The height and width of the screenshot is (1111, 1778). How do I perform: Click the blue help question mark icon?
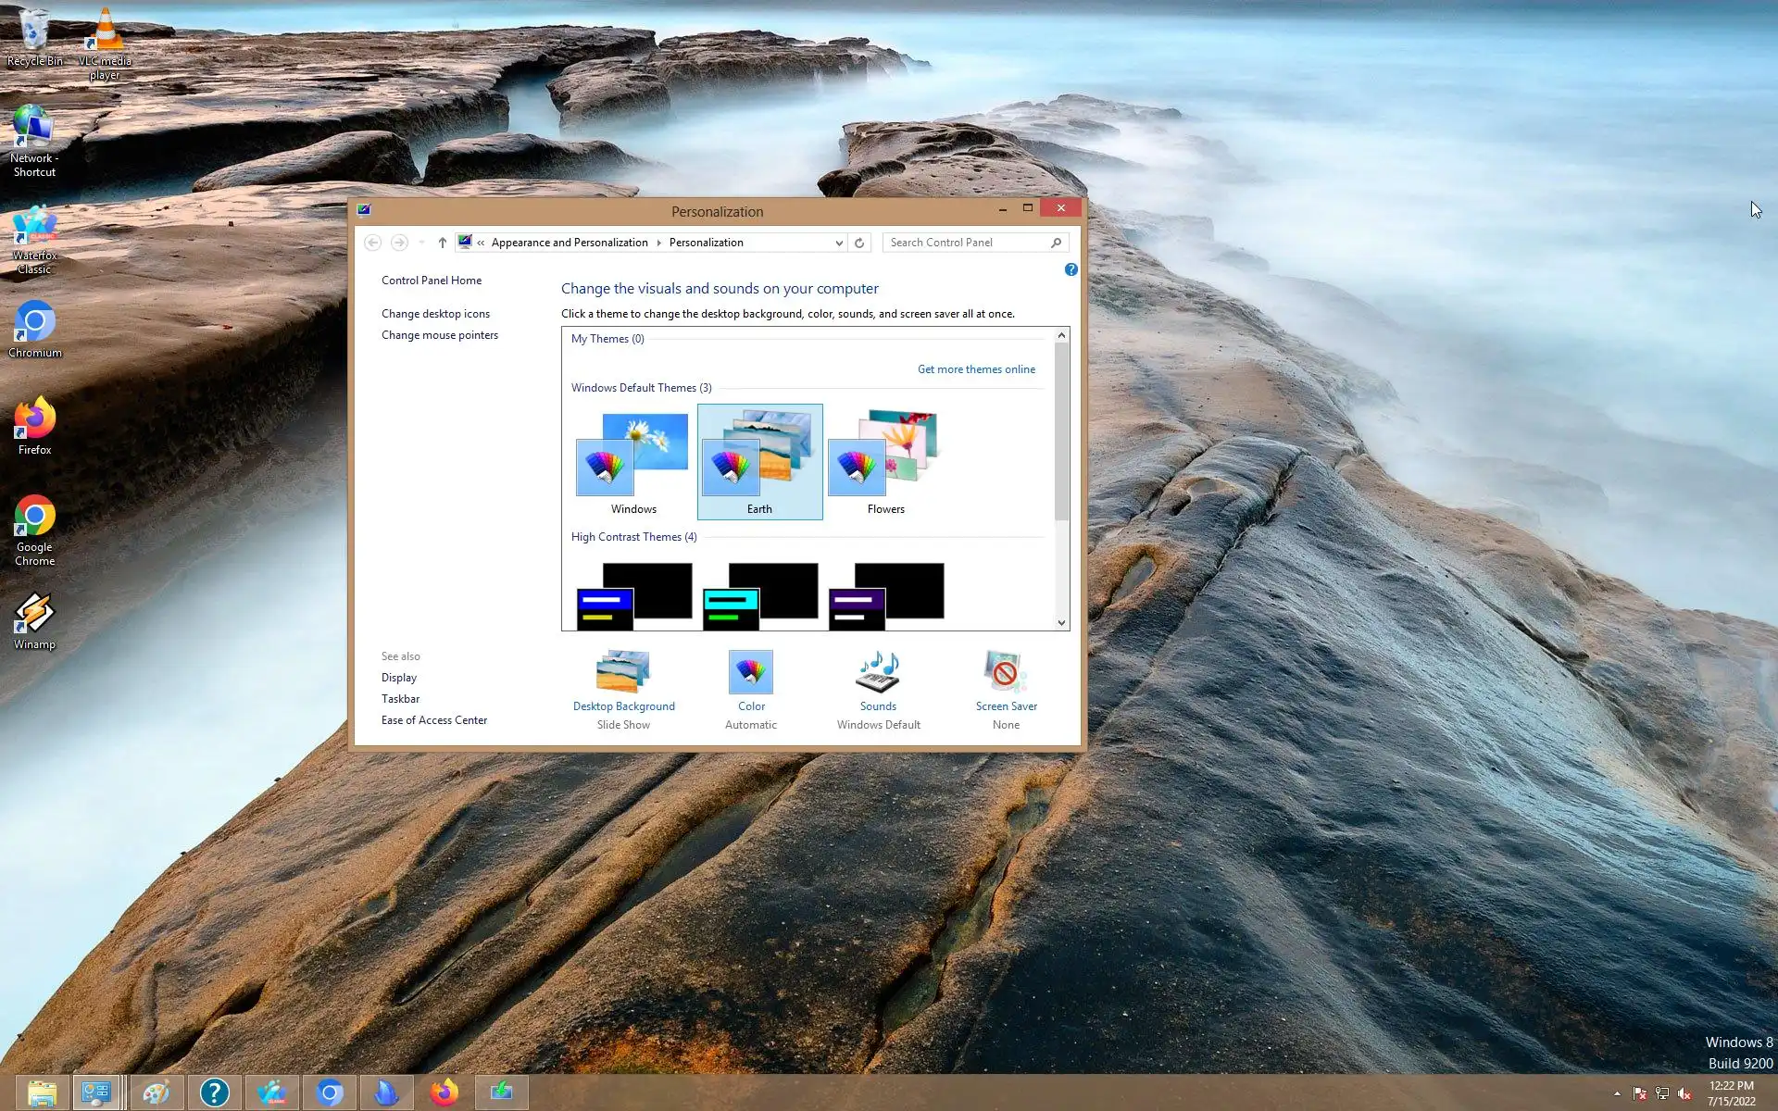pos(1071,269)
